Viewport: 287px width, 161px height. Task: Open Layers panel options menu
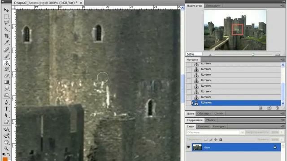coord(283,126)
